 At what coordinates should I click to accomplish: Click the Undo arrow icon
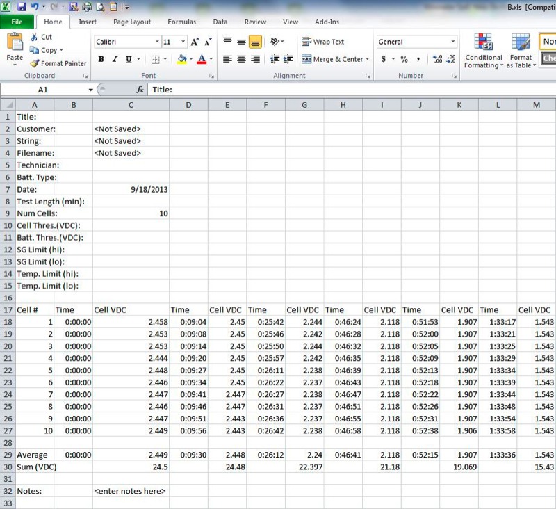click(x=35, y=7)
